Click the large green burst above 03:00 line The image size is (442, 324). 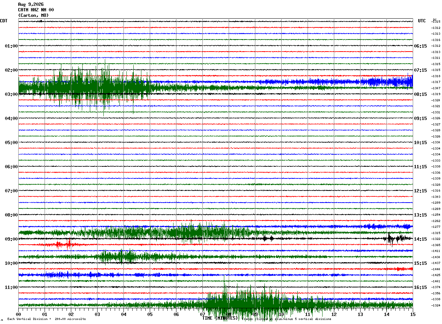(84, 88)
